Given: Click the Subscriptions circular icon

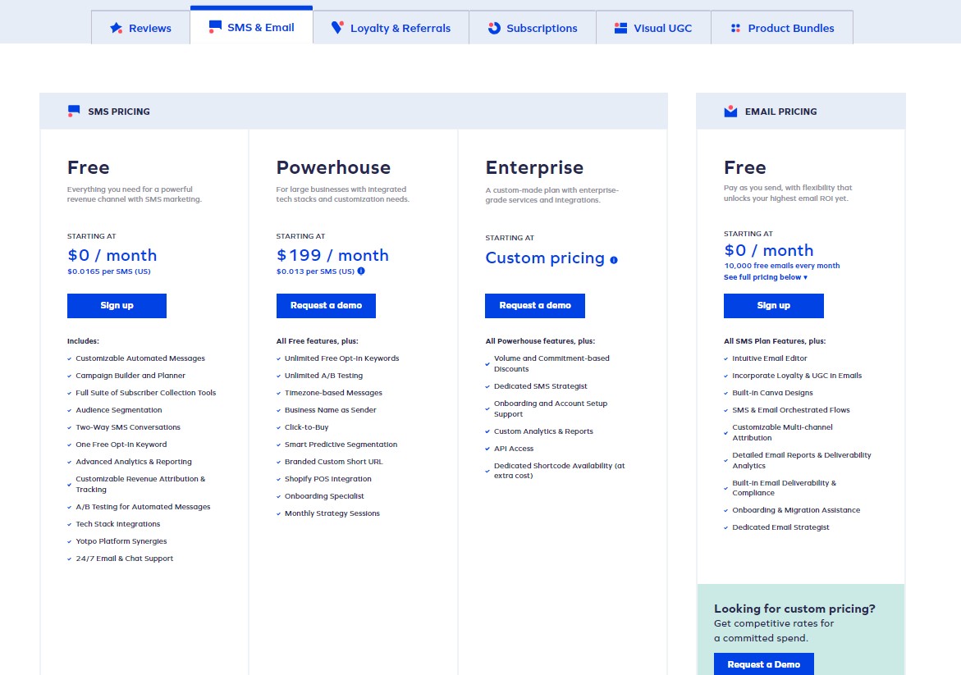Looking at the screenshot, I should [494, 28].
